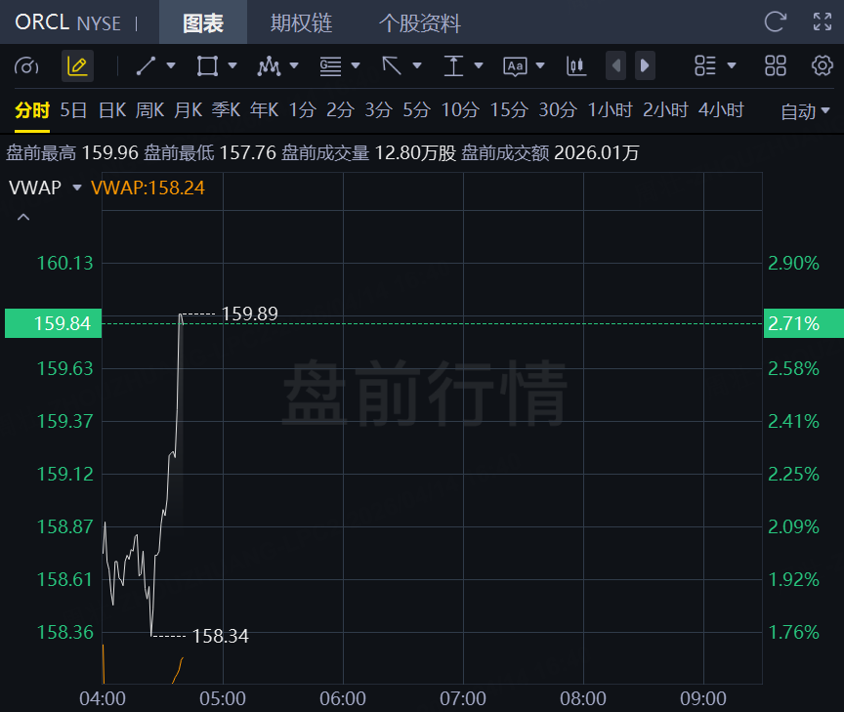Image resolution: width=844 pixels, height=712 pixels.
Task: Click the 159.84 current price tag
Action: (54, 323)
